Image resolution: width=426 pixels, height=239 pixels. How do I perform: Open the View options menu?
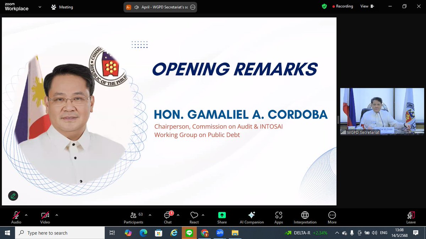tap(366, 6)
